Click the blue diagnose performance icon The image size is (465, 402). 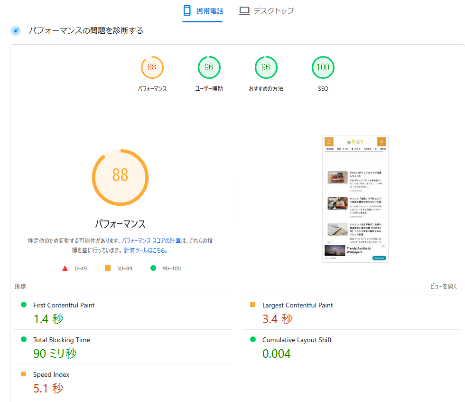pyautogui.click(x=16, y=31)
